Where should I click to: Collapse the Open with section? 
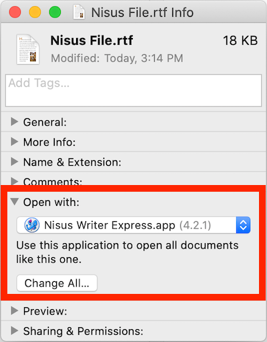(x=15, y=202)
